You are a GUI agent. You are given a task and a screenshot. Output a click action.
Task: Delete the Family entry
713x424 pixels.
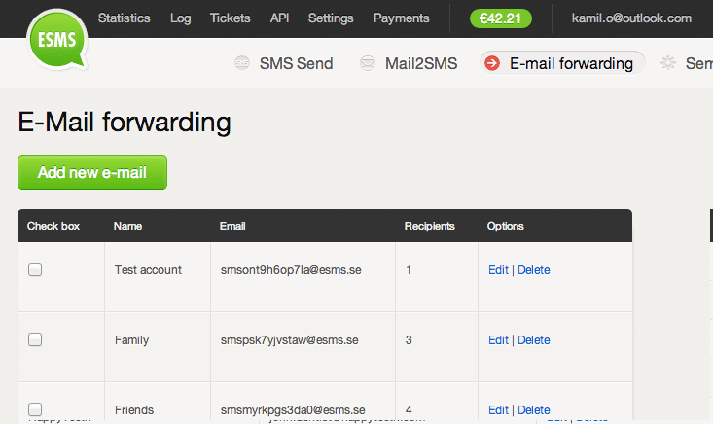pos(534,340)
